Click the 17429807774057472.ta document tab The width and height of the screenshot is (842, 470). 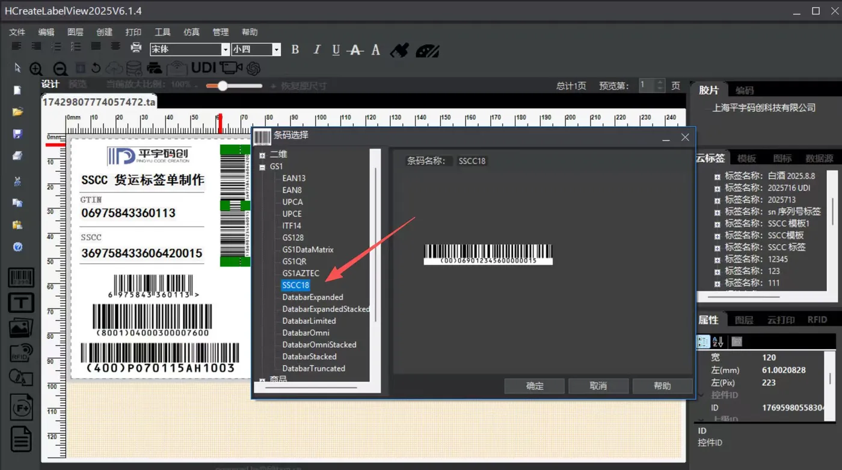point(99,102)
